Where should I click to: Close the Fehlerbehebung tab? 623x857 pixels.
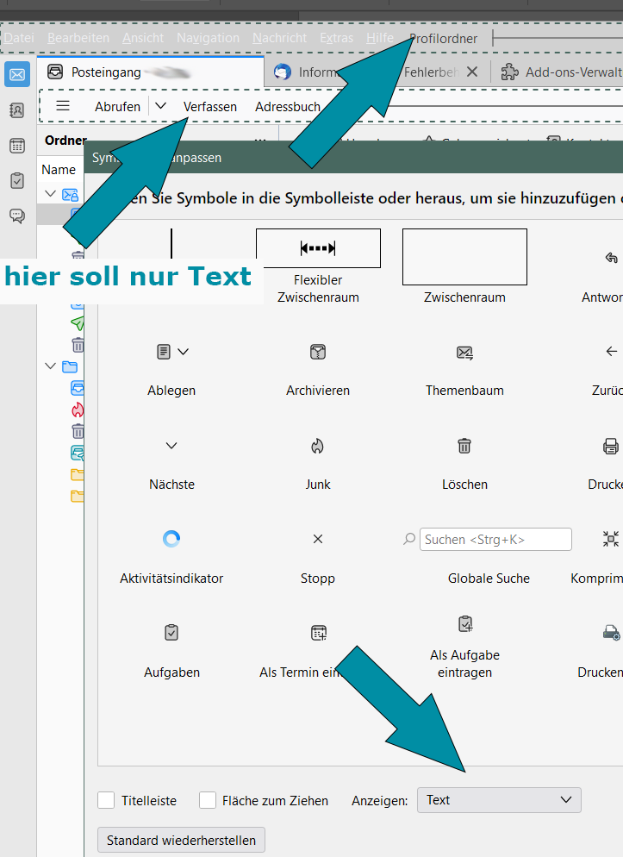471,72
